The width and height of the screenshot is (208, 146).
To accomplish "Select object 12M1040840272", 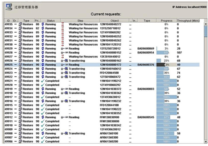I will 111,24.
